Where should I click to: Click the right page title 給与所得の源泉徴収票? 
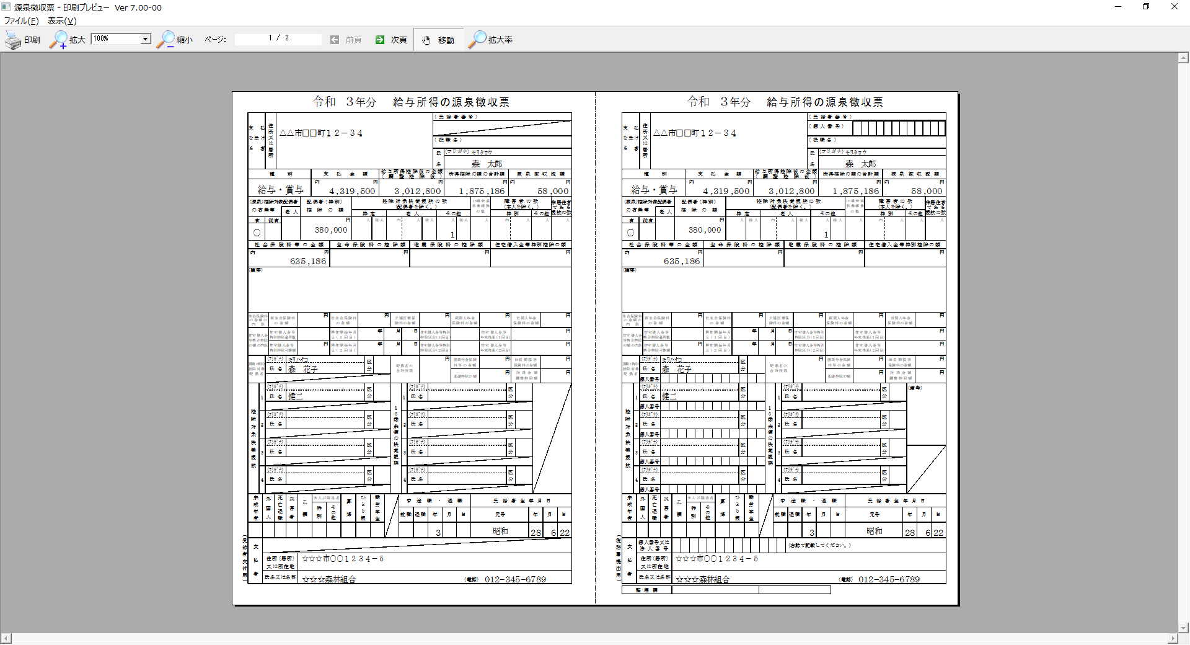tap(825, 102)
